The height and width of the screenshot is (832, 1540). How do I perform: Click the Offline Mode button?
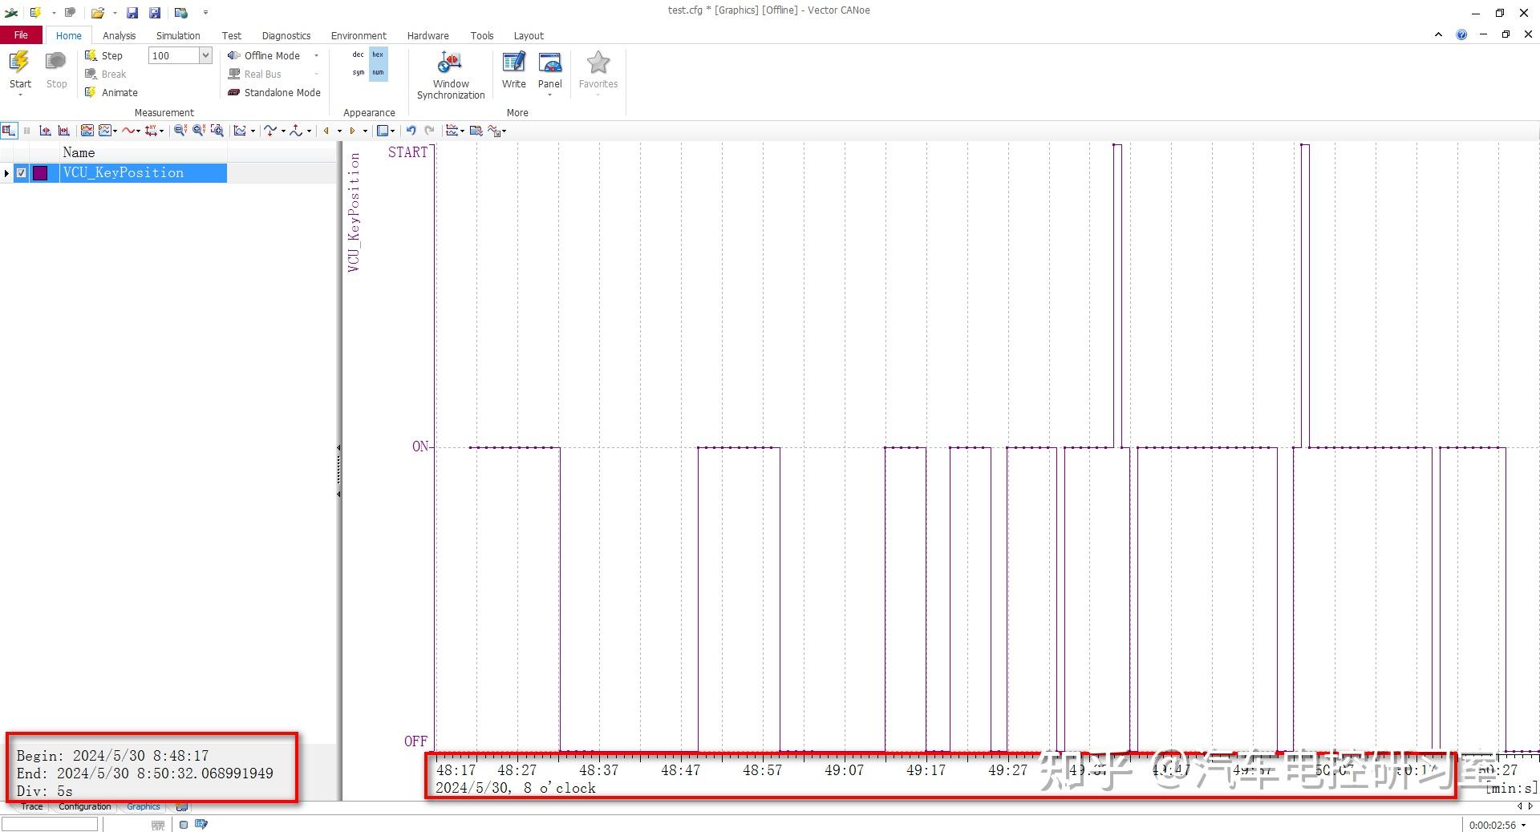[x=264, y=55]
